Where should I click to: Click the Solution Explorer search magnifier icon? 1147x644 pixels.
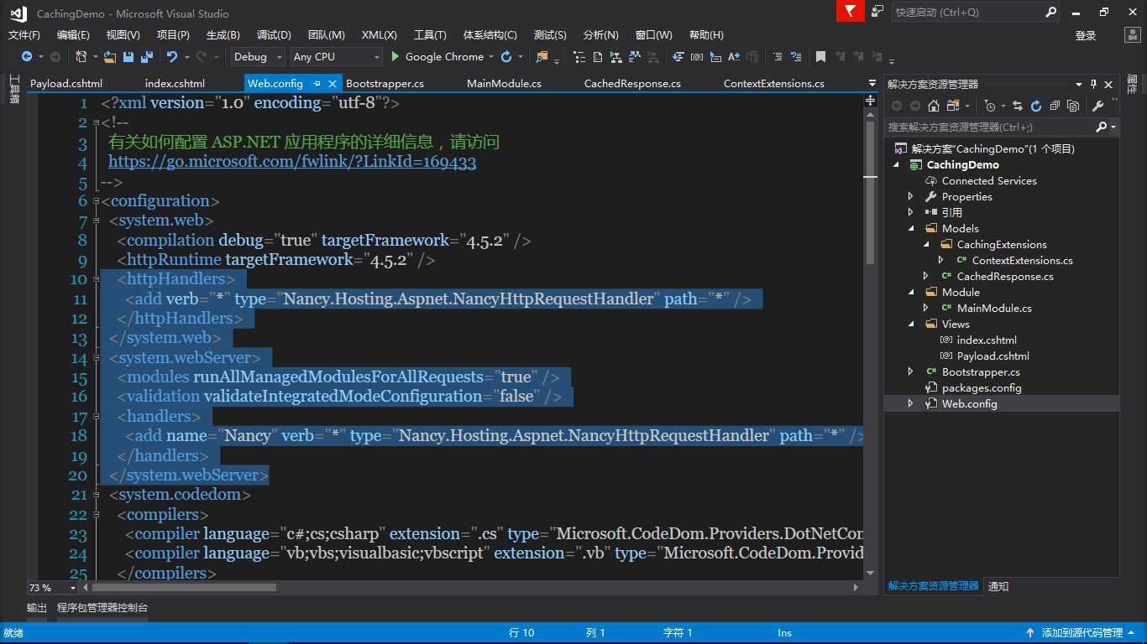pyautogui.click(x=1102, y=127)
